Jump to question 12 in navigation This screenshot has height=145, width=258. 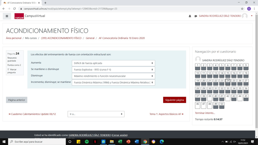point(210,74)
